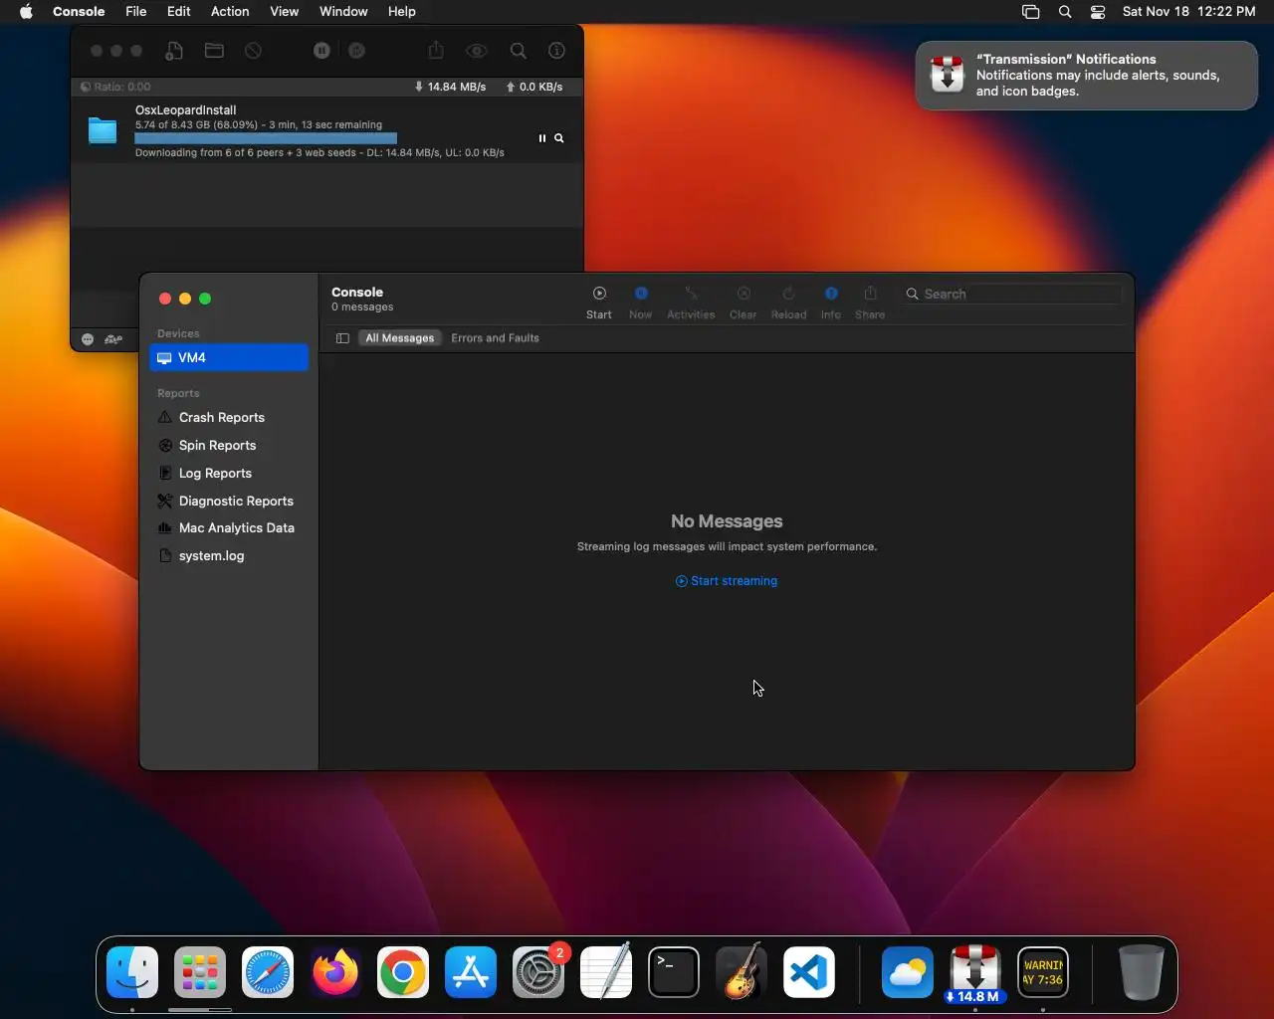1274x1019 pixels.
Task: Toggle the sidebar panel icon beside All Messages
Action: 342,338
